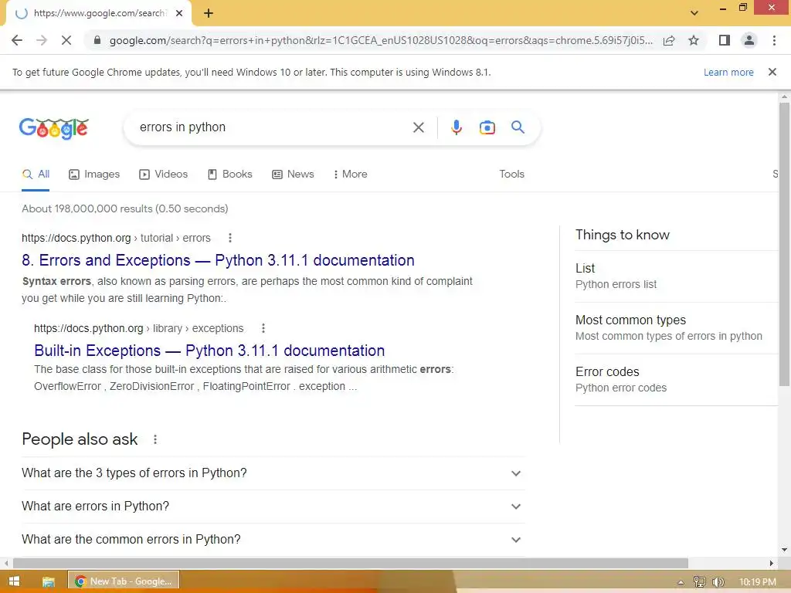The height and width of the screenshot is (593, 791).
Task: Share this page via share icon
Action: (669, 40)
